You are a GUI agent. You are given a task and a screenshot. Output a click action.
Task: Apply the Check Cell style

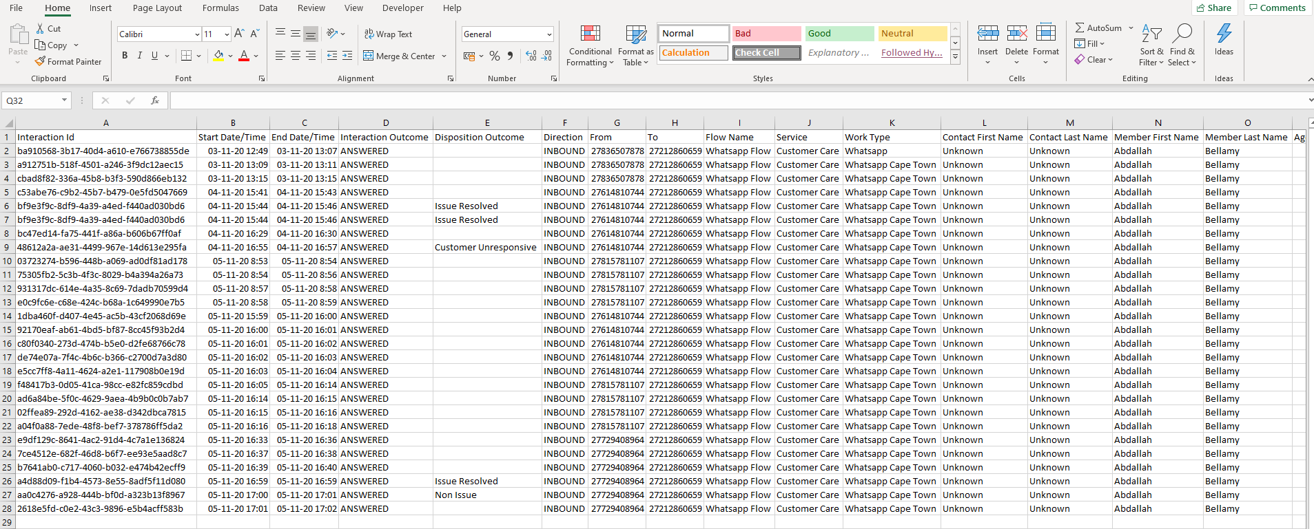click(766, 52)
